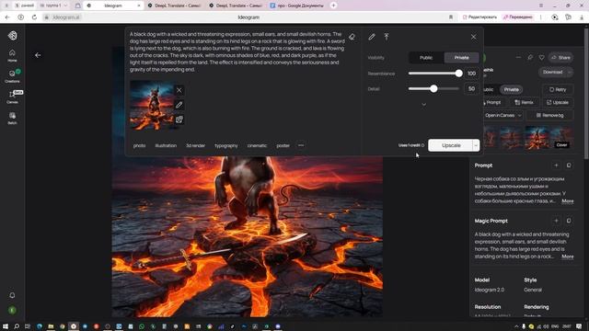Set Visibility to Public in the panel
589x331 pixels.
point(426,58)
